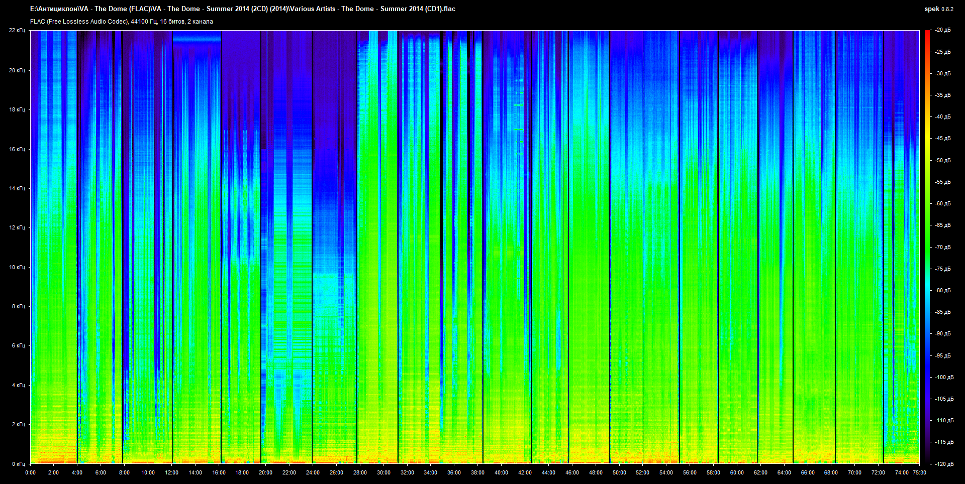
Task: Click the 64:00 time axis label
Action: [x=784, y=472]
